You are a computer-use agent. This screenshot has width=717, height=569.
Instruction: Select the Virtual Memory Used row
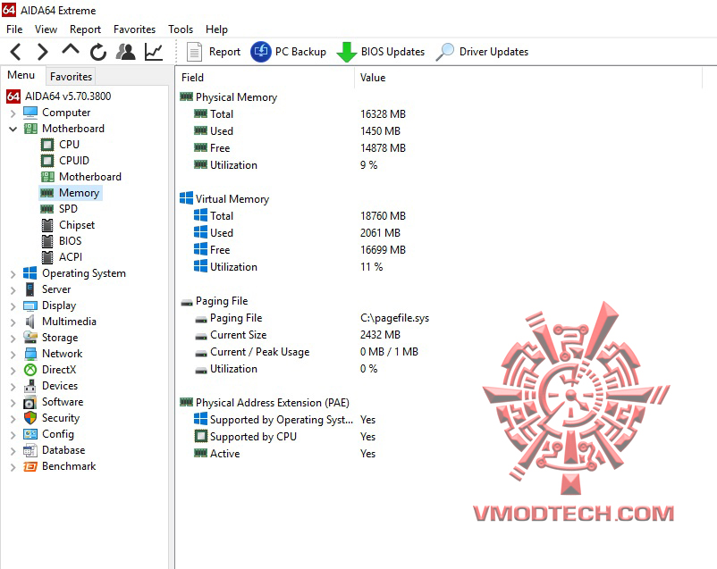(297, 233)
